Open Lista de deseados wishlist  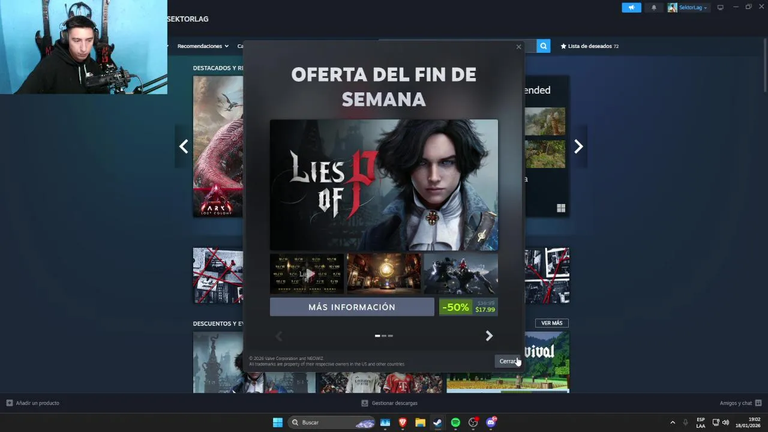[589, 46]
